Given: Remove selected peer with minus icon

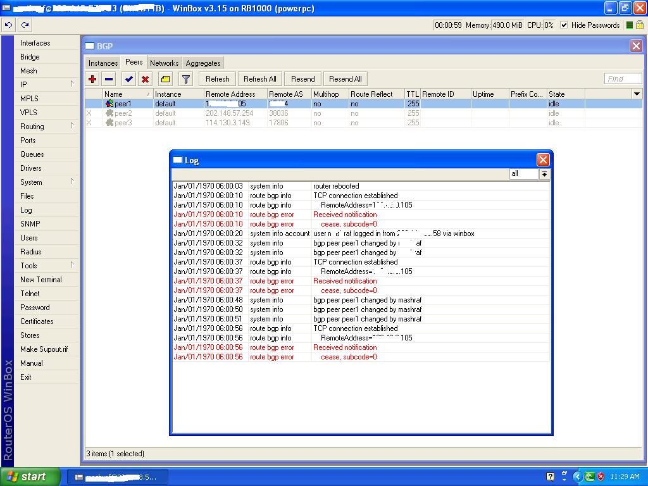Looking at the screenshot, I should click(109, 79).
